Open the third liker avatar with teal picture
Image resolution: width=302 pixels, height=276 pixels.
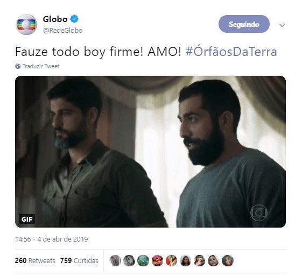click(x=143, y=260)
